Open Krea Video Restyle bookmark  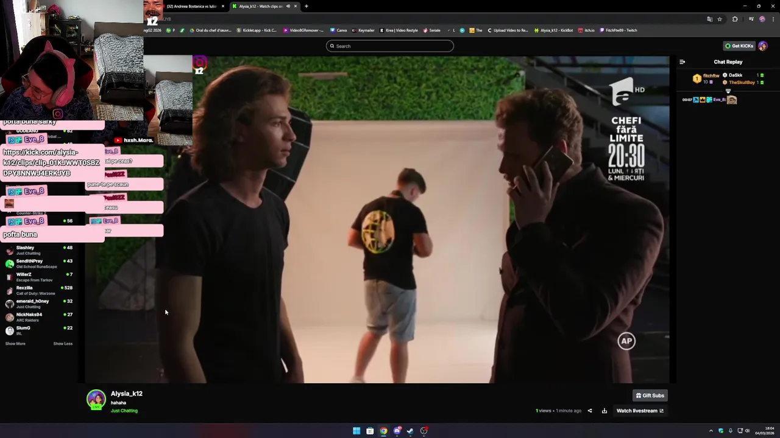(x=399, y=30)
